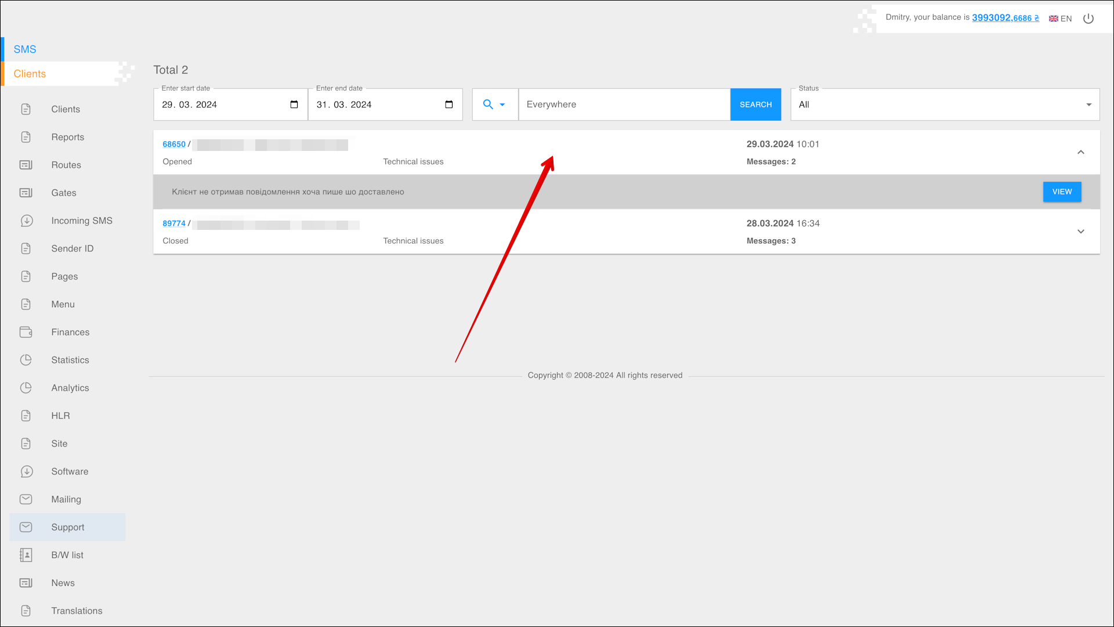Expand ticket 89774 with chevron
The width and height of the screenshot is (1114, 627).
(1080, 231)
